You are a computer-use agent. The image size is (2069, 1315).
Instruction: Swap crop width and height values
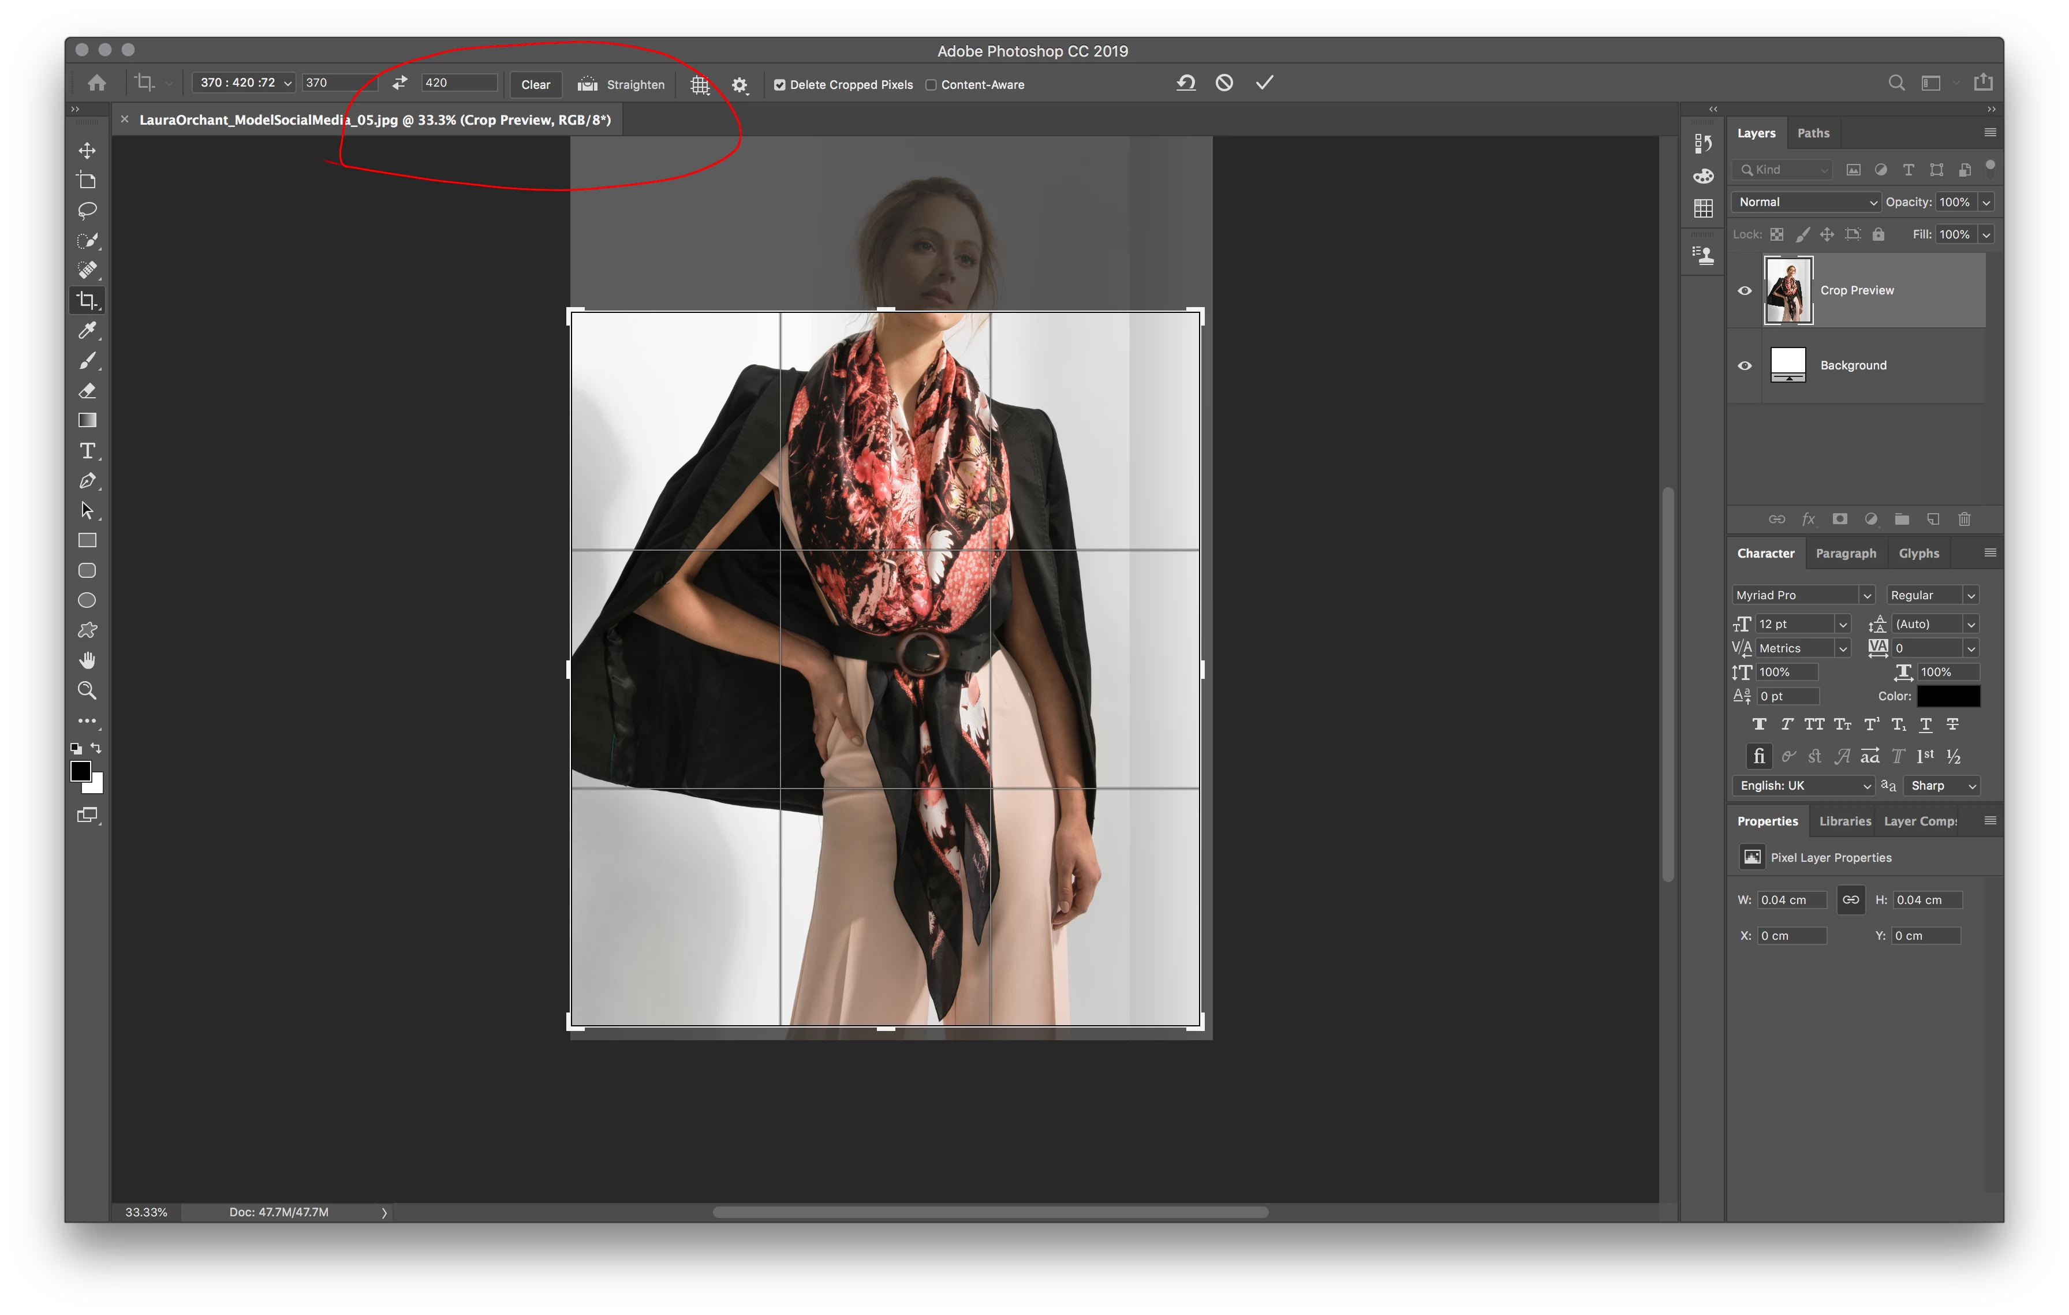coord(399,83)
